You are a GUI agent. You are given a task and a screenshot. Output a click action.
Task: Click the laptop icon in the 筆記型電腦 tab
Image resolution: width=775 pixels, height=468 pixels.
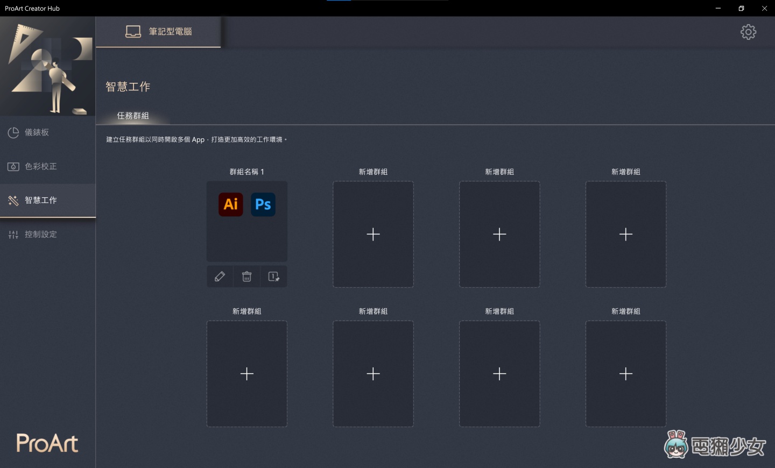[x=132, y=31]
